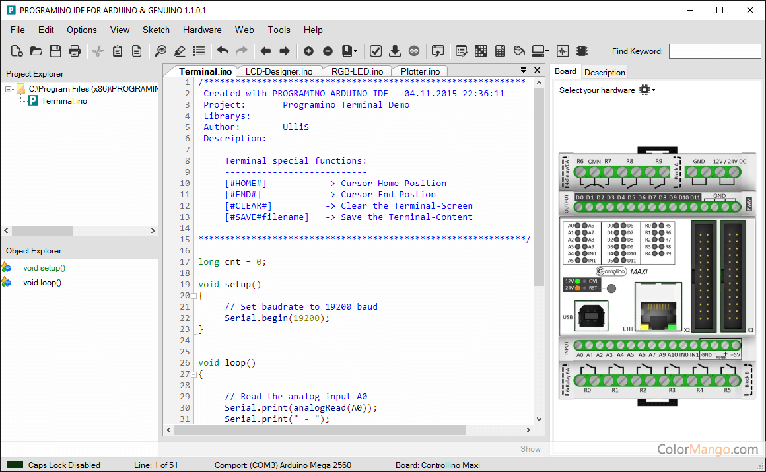Click the paint bucket color icon
The height and width of the screenshot is (472, 766).
point(519,51)
